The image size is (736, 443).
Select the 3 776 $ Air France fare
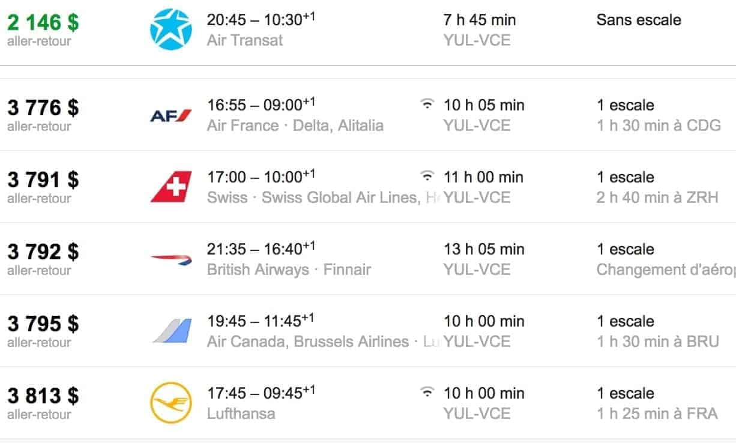(x=43, y=108)
